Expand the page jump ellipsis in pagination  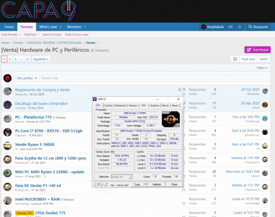[x=21, y=59]
